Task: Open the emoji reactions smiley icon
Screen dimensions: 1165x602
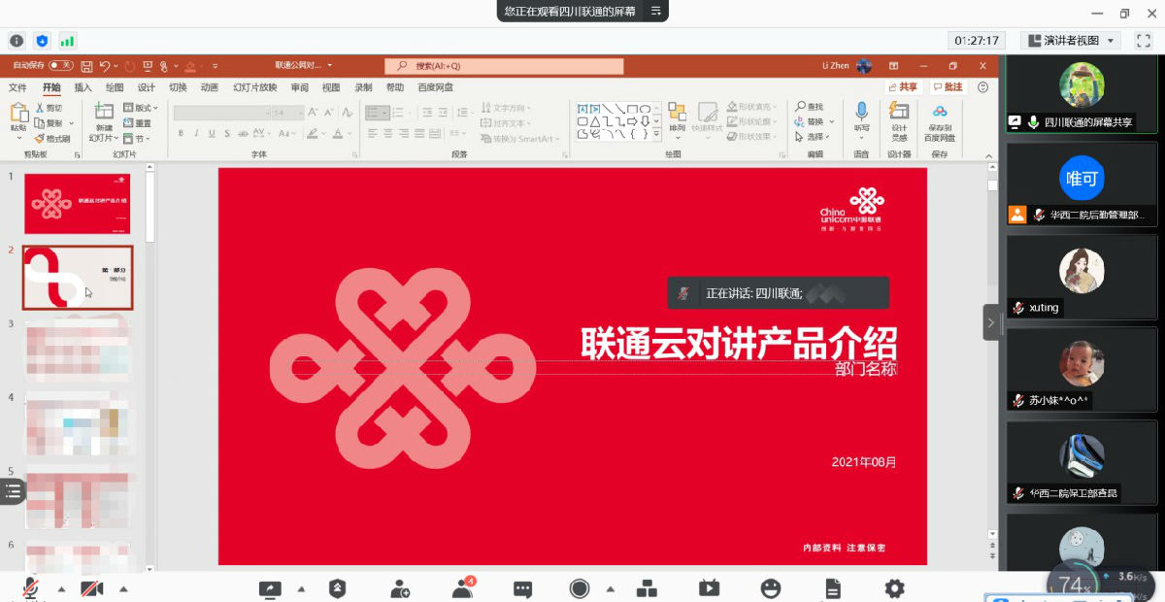Action: [x=771, y=588]
